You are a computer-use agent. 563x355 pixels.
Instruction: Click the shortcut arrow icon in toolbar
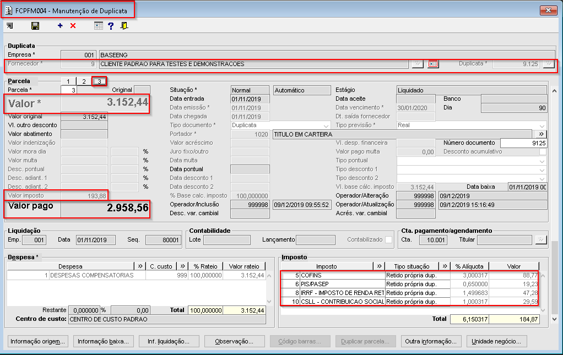coord(10,26)
